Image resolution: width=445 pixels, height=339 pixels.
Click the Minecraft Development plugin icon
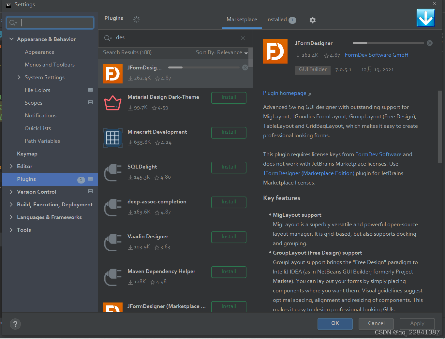112,138
